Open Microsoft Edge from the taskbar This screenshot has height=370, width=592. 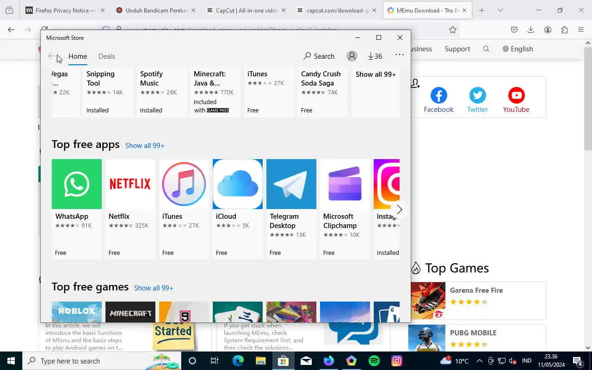click(x=238, y=361)
